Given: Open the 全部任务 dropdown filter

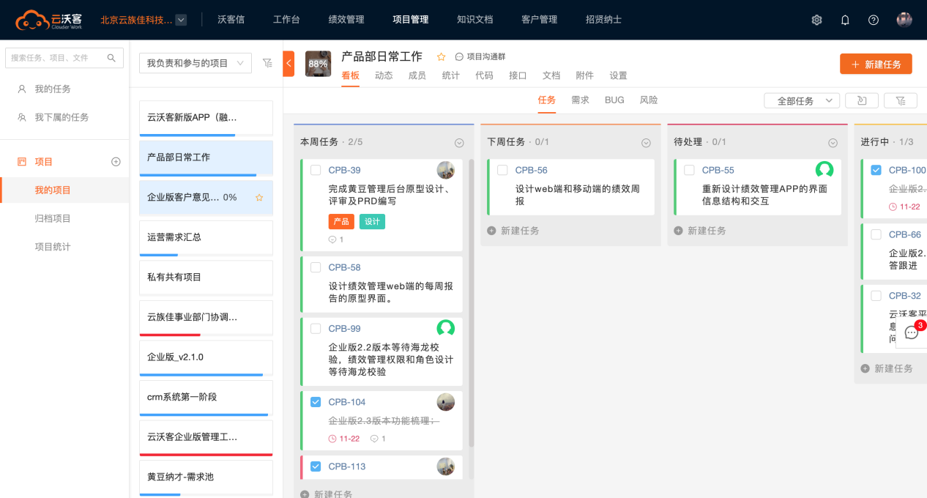Looking at the screenshot, I should point(801,100).
